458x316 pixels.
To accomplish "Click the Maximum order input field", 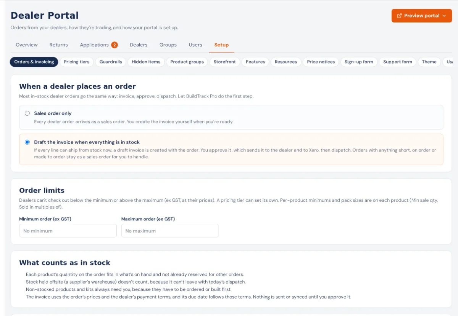I will pyautogui.click(x=170, y=231).
